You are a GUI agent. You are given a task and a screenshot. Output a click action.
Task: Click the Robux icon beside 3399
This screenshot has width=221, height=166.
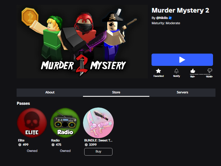pyautogui.click(x=86, y=145)
